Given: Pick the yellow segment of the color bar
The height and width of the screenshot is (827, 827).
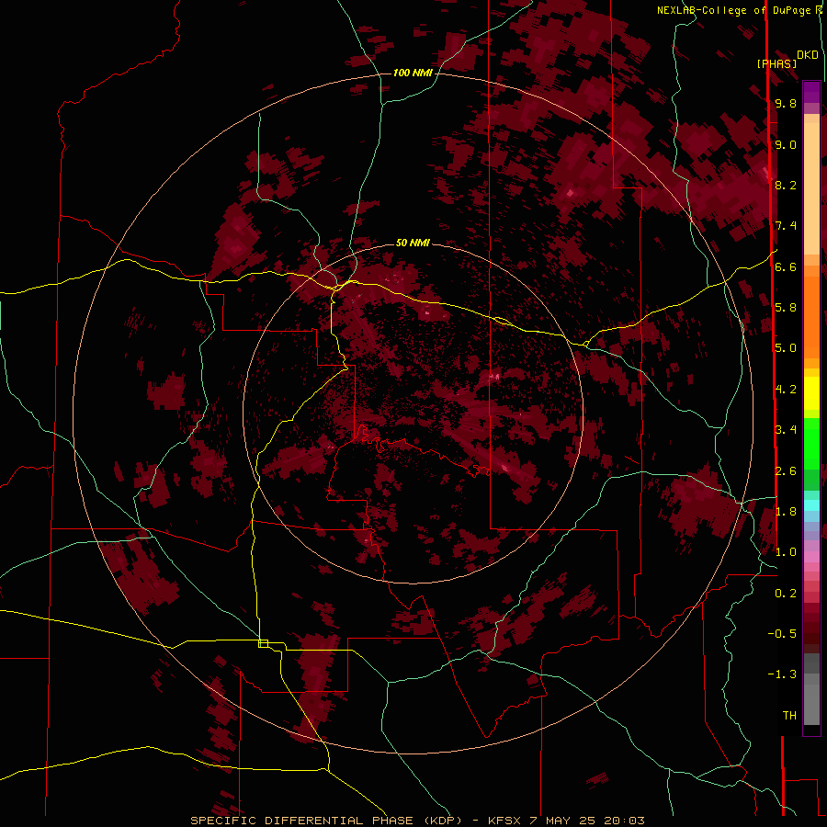Looking at the screenshot, I should 811,393.
